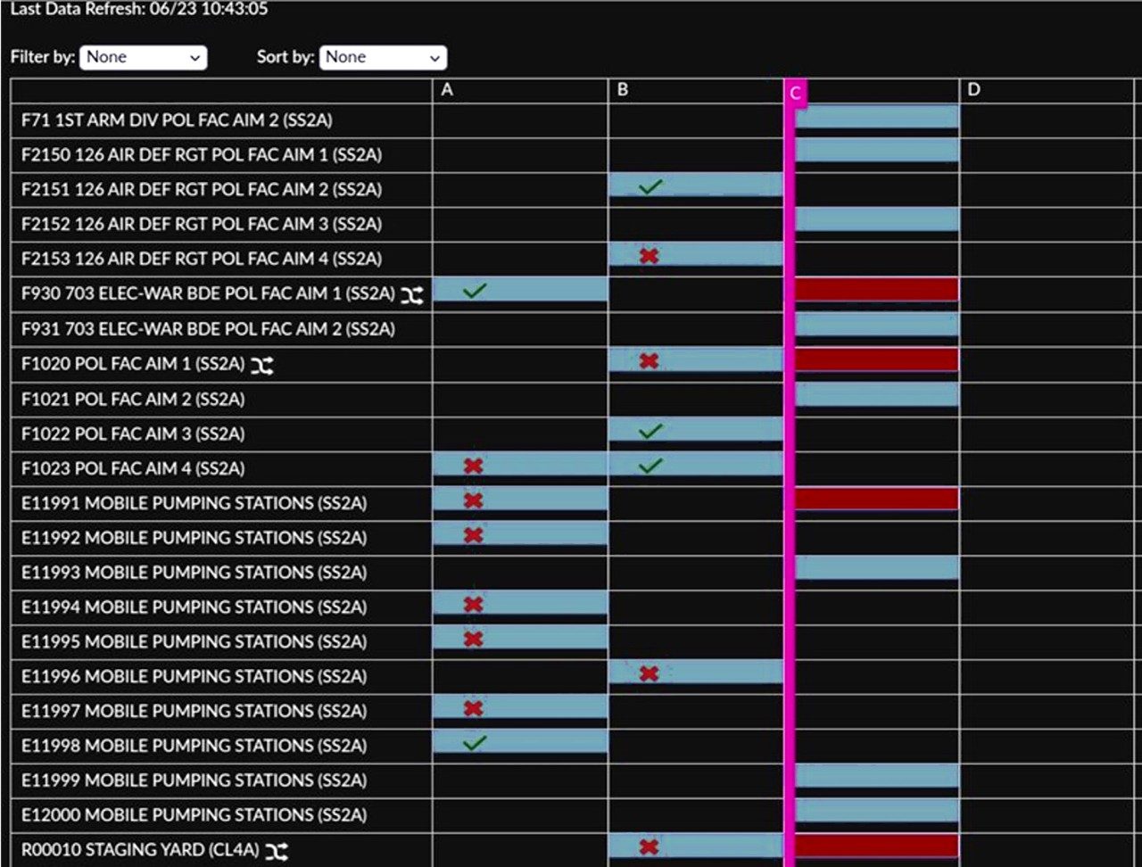Click shuffle icon beside F930 703 ELEC-WAR BDE
The image size is (1142, 867).
pyautogui.click(x=411, y=295)
